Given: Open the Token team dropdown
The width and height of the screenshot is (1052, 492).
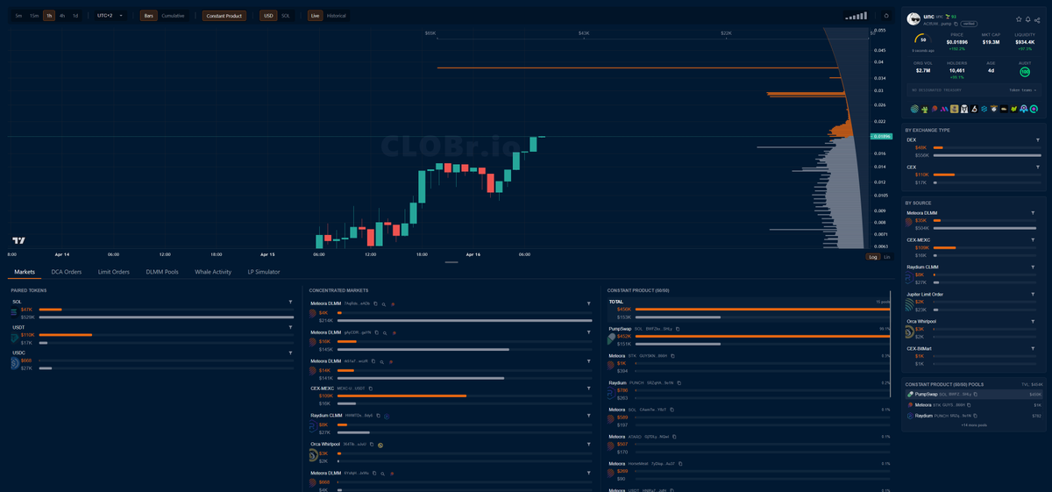Looking at the screenshot, I should [x=1022, y=89].
